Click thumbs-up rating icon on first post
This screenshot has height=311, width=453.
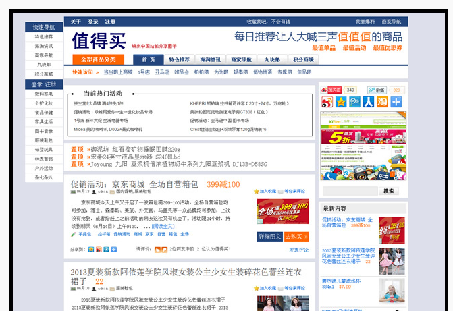coord(157,250)
